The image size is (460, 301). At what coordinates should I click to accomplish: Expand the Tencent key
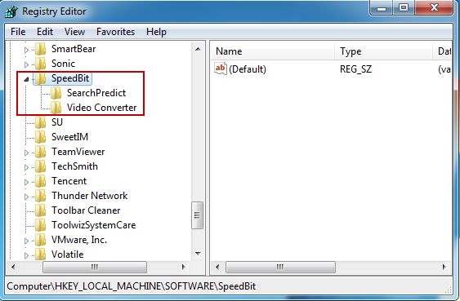(x=26, y=182)
